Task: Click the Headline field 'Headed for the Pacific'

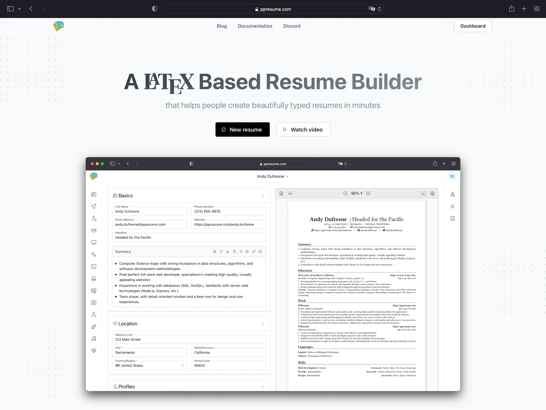Action: (x=189, y=237)
